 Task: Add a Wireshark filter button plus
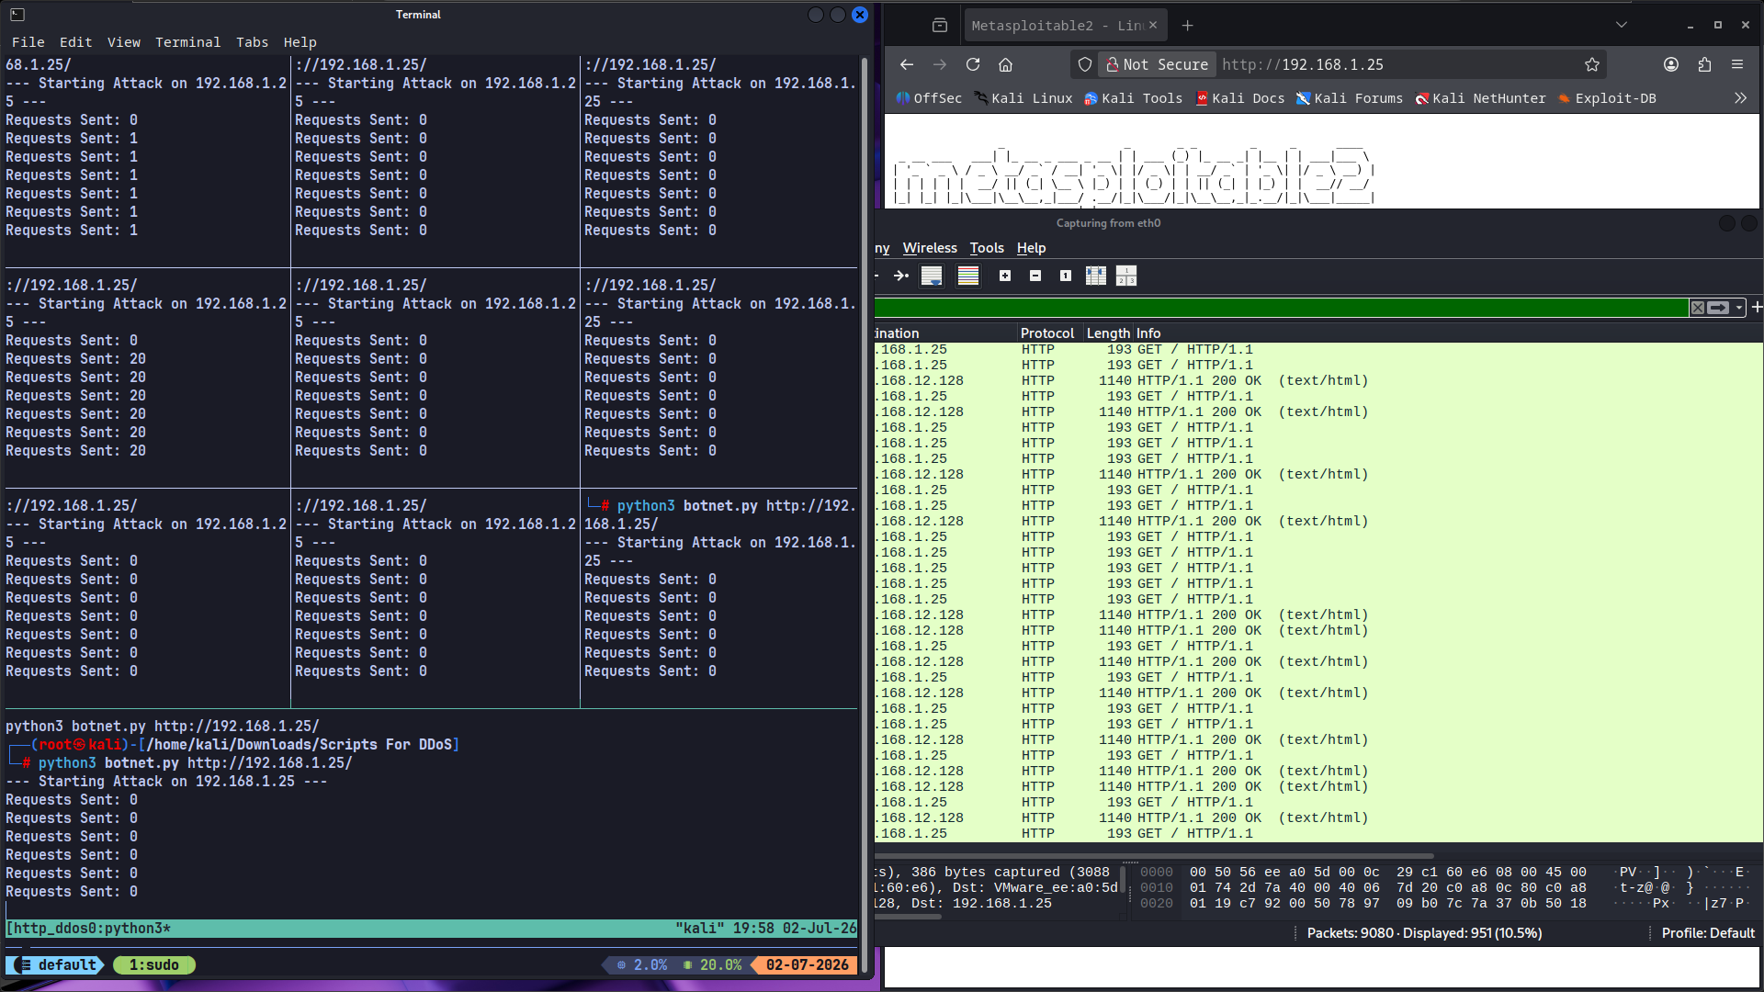pyautogui.click(x=1757, y=308)
